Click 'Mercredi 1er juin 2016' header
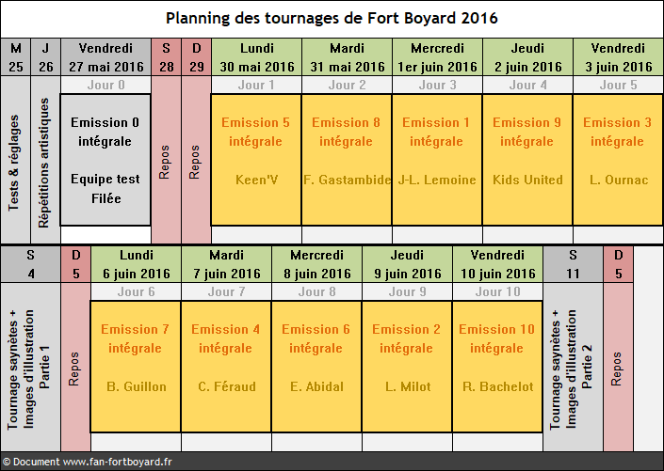The height and width of the screenshot is (471, 664). point(437,57)
